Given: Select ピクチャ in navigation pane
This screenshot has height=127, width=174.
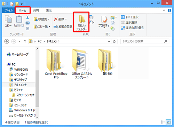Looking at the screenshot, I should (16, 90).
